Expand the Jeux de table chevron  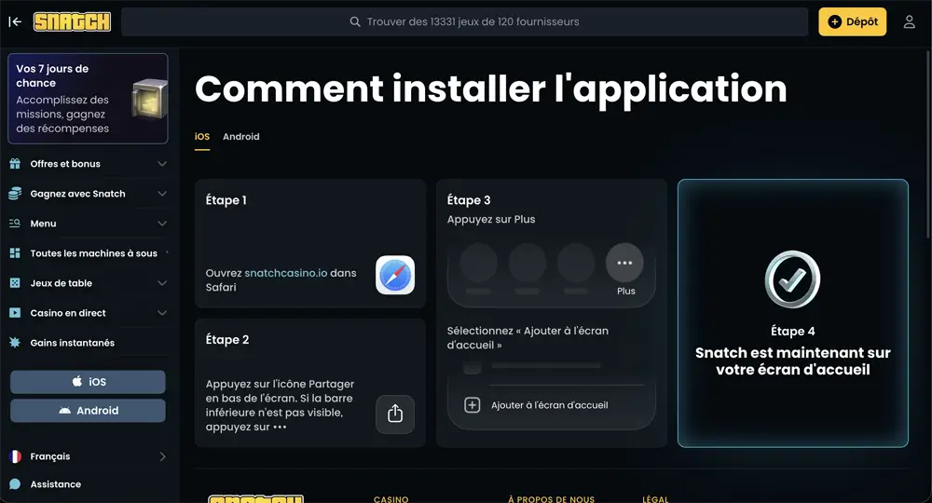[x=161, y=283]
